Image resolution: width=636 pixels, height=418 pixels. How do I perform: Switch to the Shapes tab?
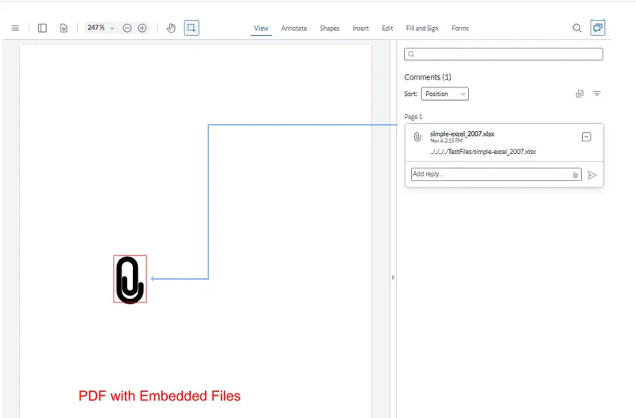click(x=329, y=29)
